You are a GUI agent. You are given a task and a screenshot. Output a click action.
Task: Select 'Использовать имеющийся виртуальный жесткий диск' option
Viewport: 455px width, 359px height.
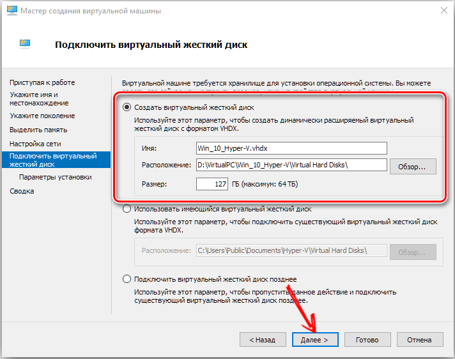[127, 209]
